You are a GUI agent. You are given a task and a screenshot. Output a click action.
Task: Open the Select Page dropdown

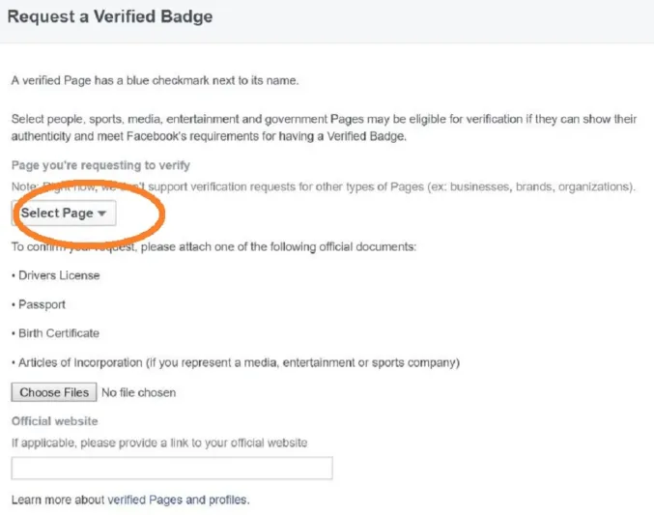click(58, 214)
